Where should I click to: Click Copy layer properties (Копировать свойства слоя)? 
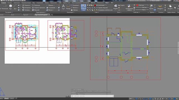click(x=104, y=10)
